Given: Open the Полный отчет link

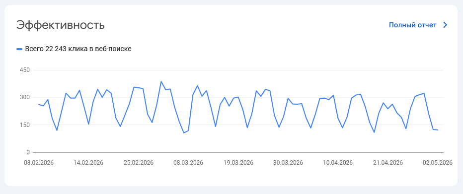Looking at the screenshot, I should coord(412,25).
